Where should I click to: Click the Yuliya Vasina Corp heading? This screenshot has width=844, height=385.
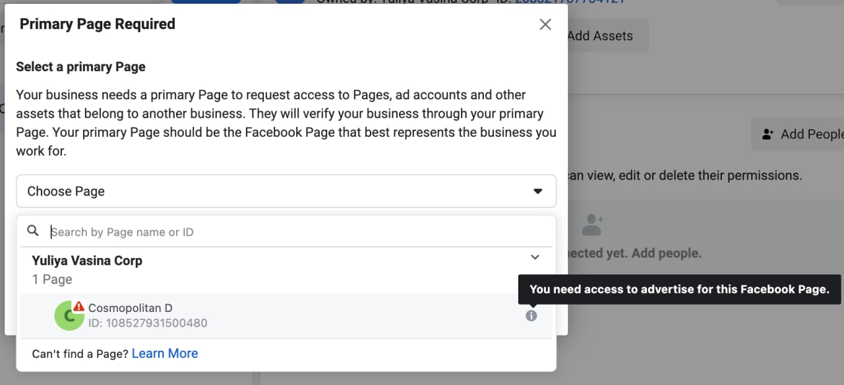[x=87, y=261]
